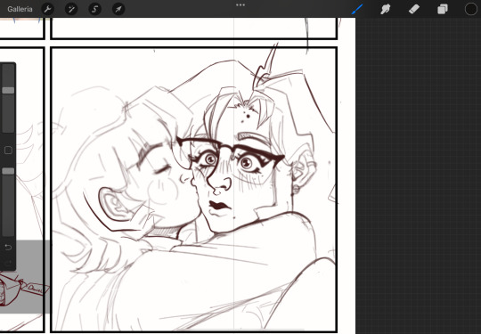Select the Brush tool
This screenshot has height=334, width=481.
tap(357, 9)
